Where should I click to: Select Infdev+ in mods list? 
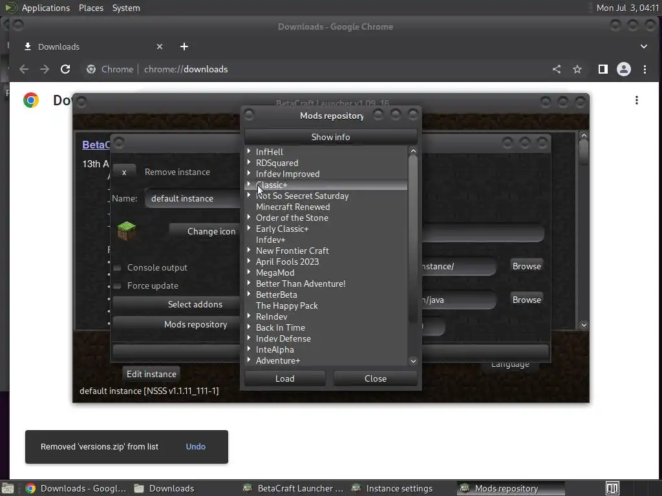(x=270, y=240)
